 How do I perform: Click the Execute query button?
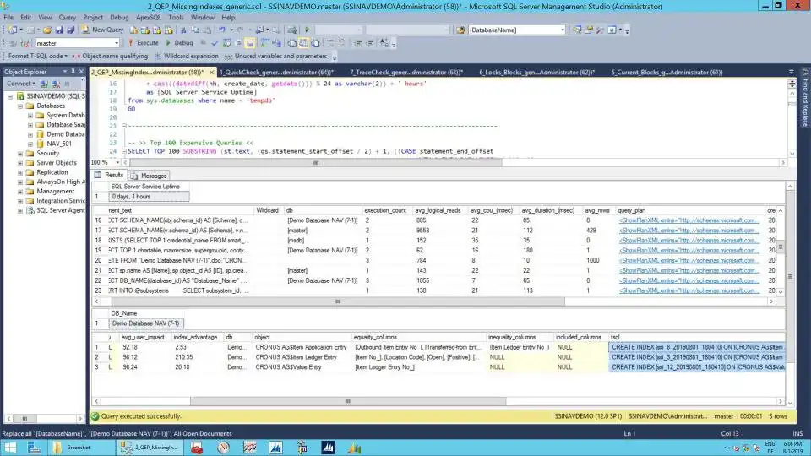point(143,43)
